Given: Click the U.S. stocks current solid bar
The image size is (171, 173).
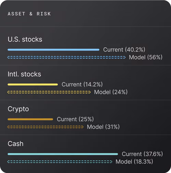Looking at the screenshot, I should click(53, 50).
